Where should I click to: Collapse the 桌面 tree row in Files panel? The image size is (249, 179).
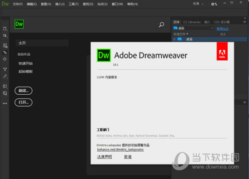click(174, 39)
